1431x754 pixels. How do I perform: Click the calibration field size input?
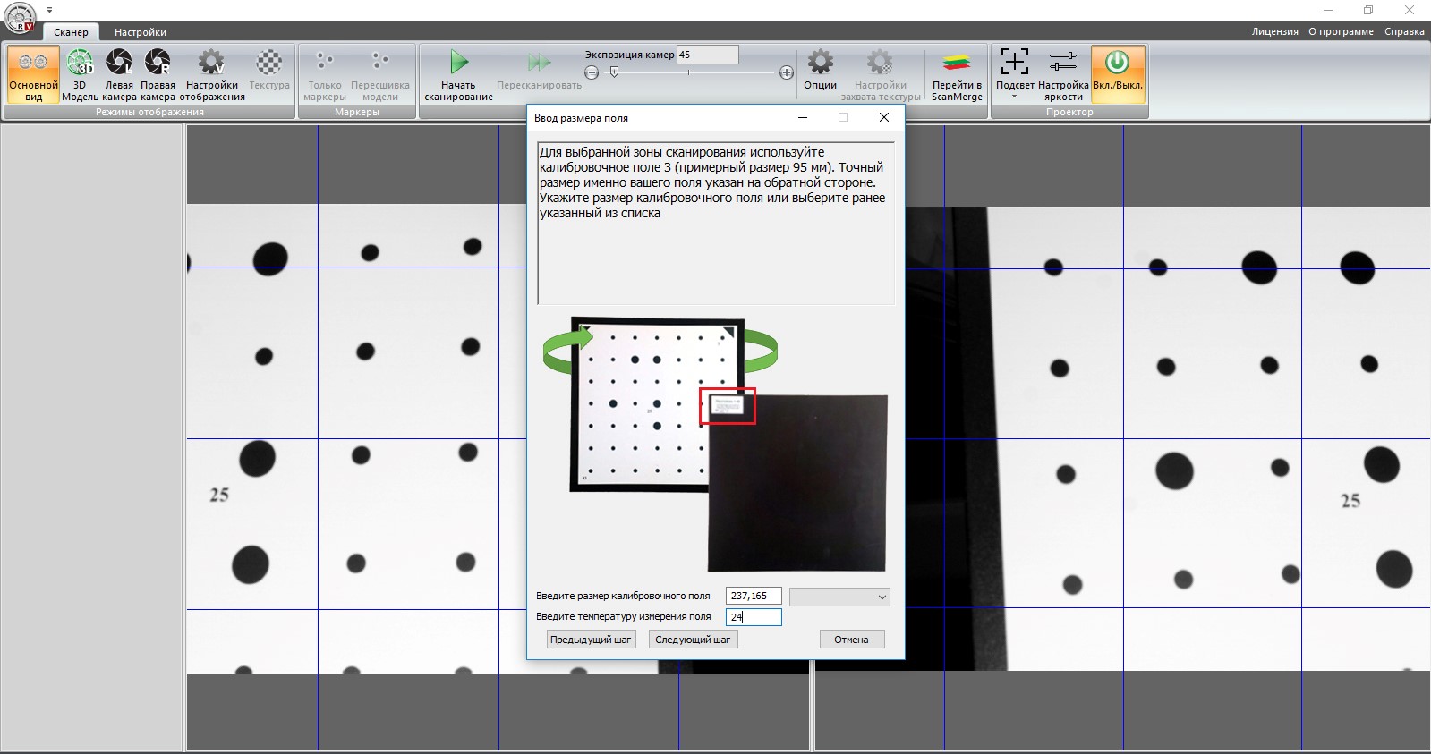pyautogui.click(x=754, y=596)
